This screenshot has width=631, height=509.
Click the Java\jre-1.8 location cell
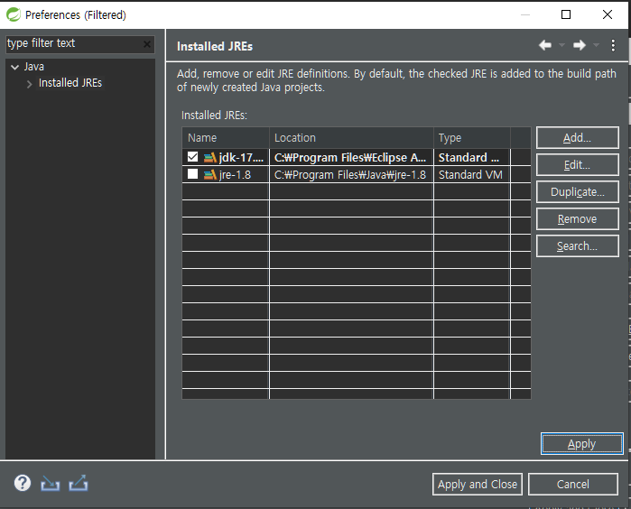(351, 174)
